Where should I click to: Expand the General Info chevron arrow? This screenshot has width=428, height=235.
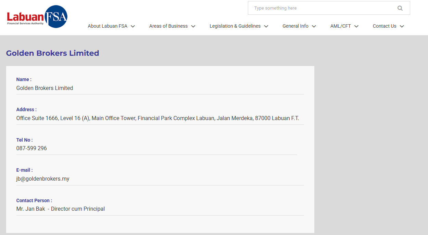[314, 26]
